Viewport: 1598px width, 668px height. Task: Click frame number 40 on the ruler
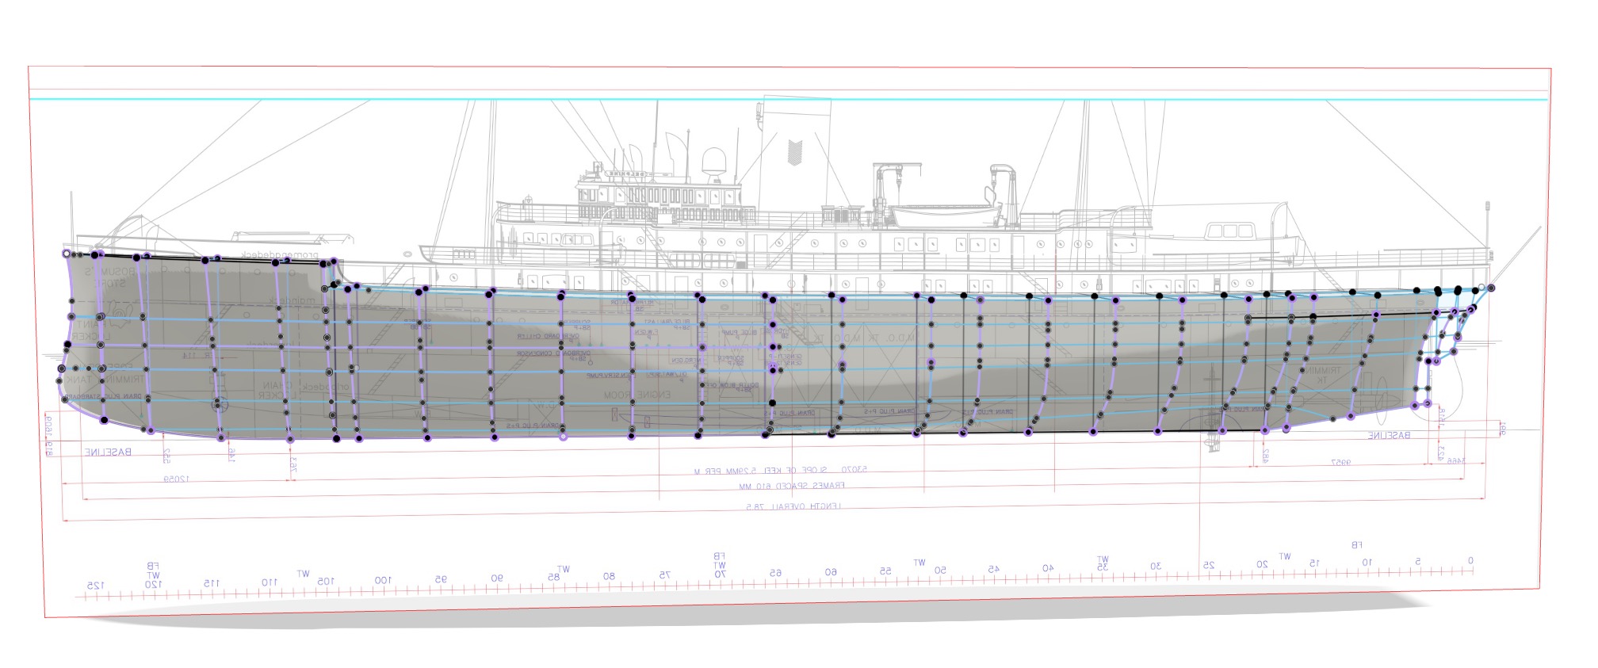(x=1048, y=568)
